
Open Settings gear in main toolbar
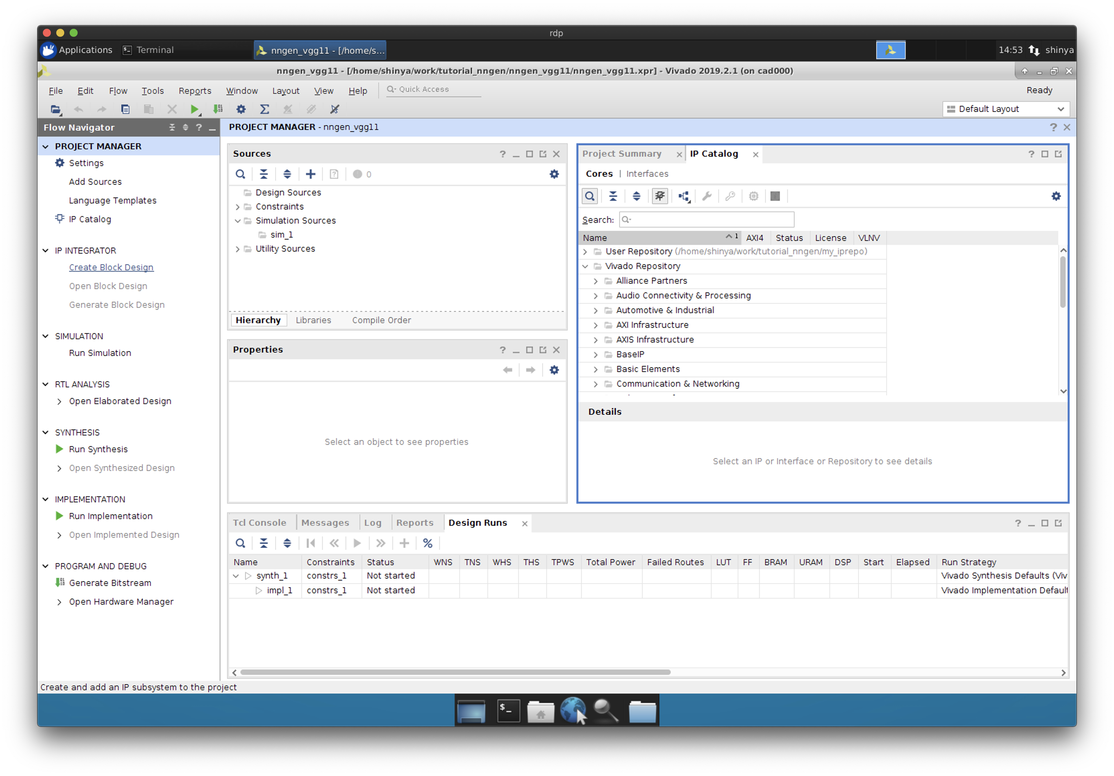point(241,109)
